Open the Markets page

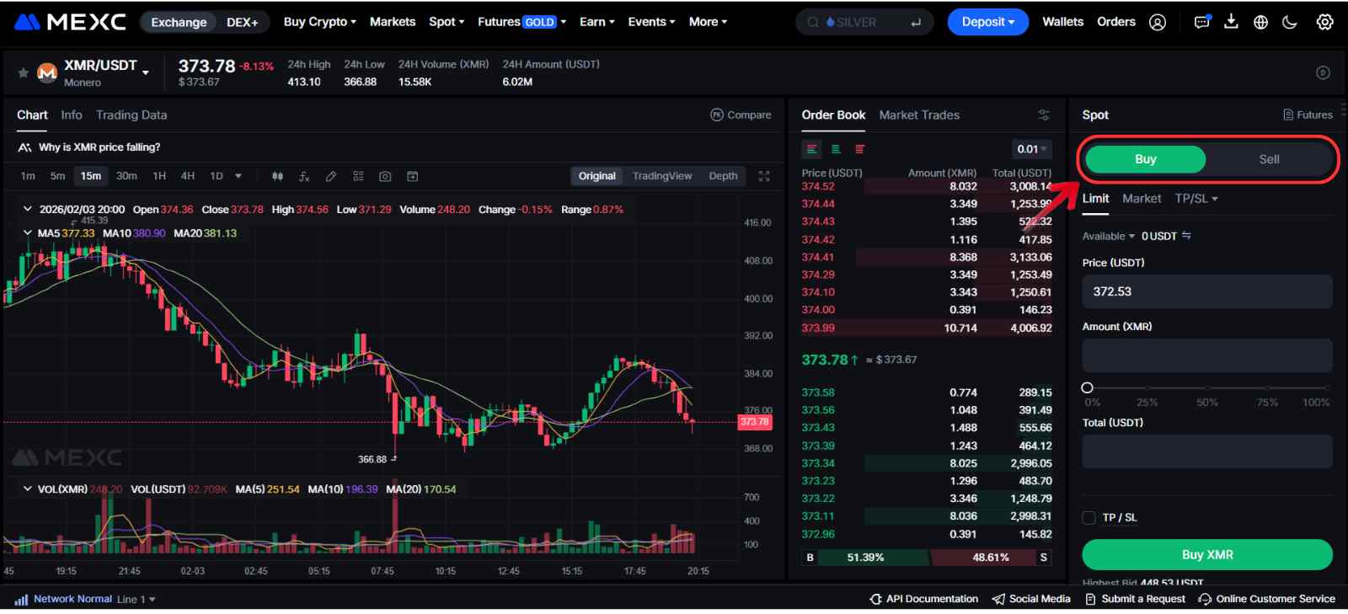click(x=393, y=22)
